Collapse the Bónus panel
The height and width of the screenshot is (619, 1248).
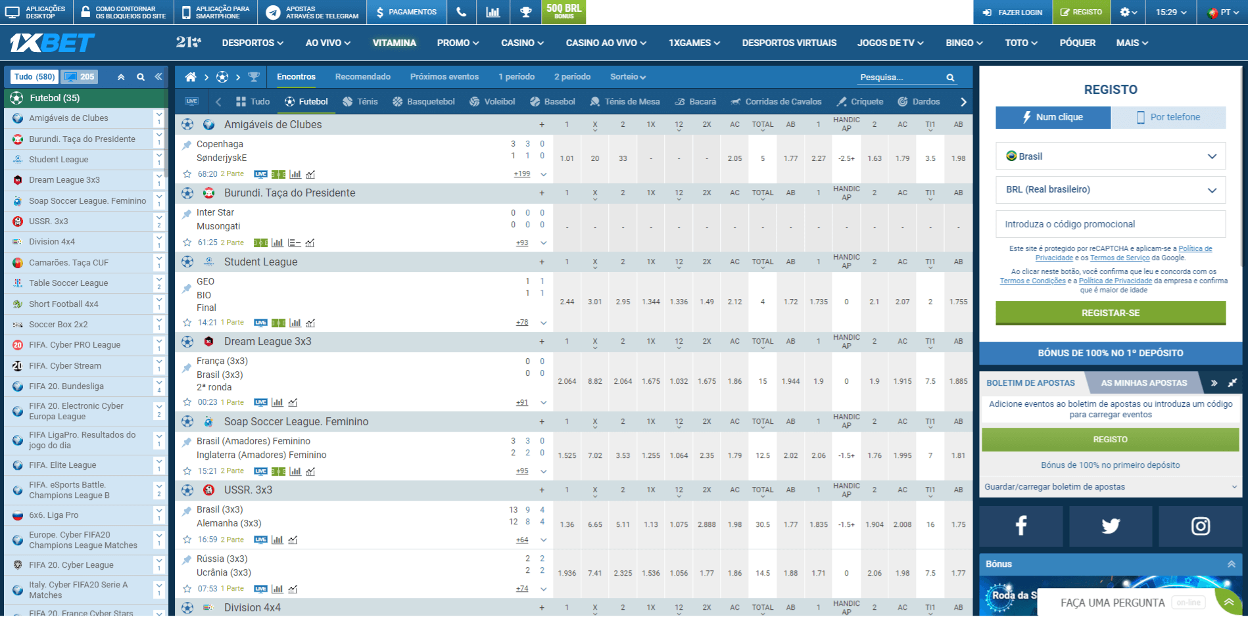click(1231, 564)
